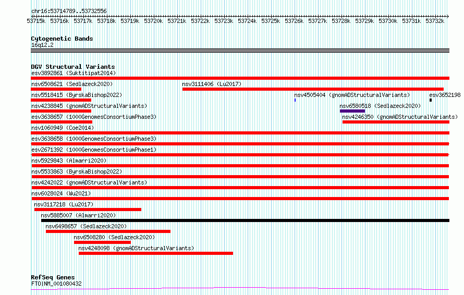Click the 53726k ruler tick label
464x295 pixels.
click(x=294, y=21)
